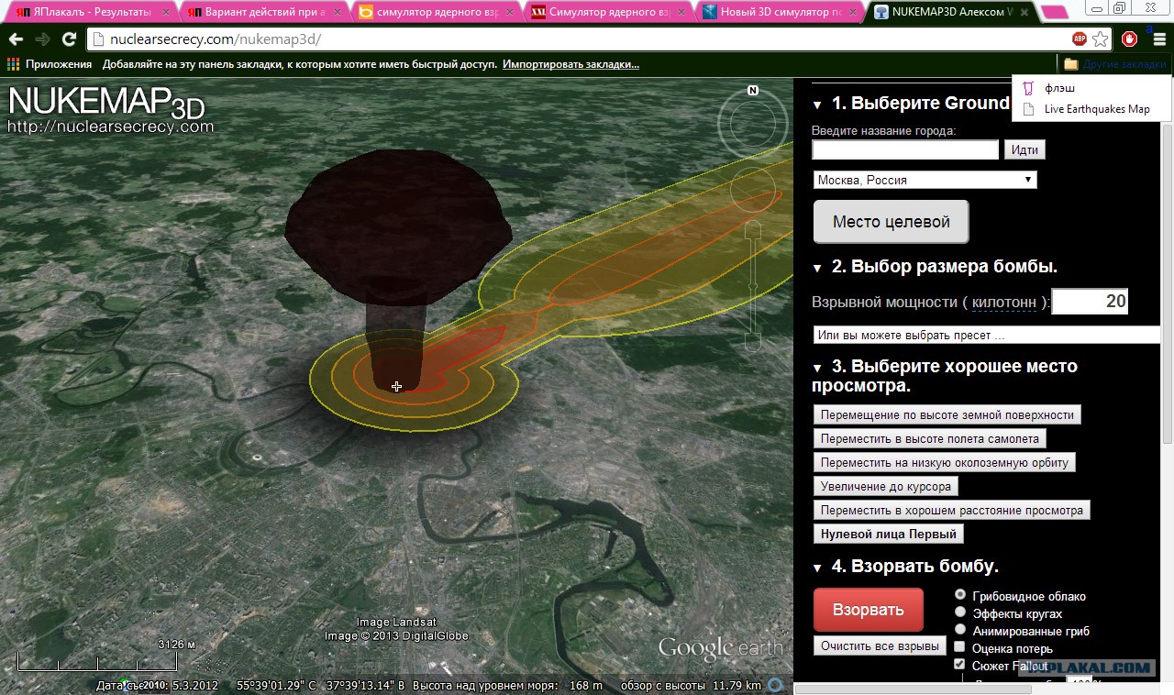The width and height of the screenshot is (1174, 695).
Task: Open the Другие закладки bookmarks folder
Action: pyautogui.click(x=1115, y=64)
